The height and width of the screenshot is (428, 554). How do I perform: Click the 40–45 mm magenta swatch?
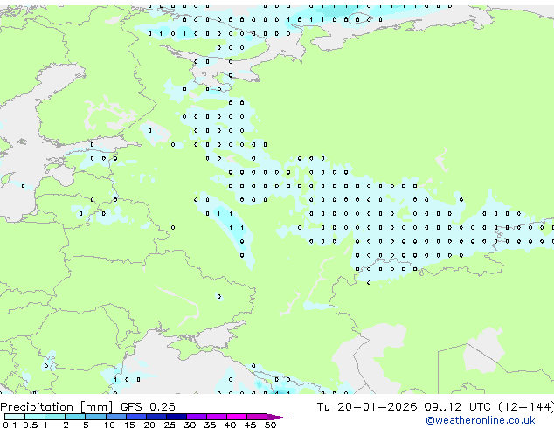(237, 417)
